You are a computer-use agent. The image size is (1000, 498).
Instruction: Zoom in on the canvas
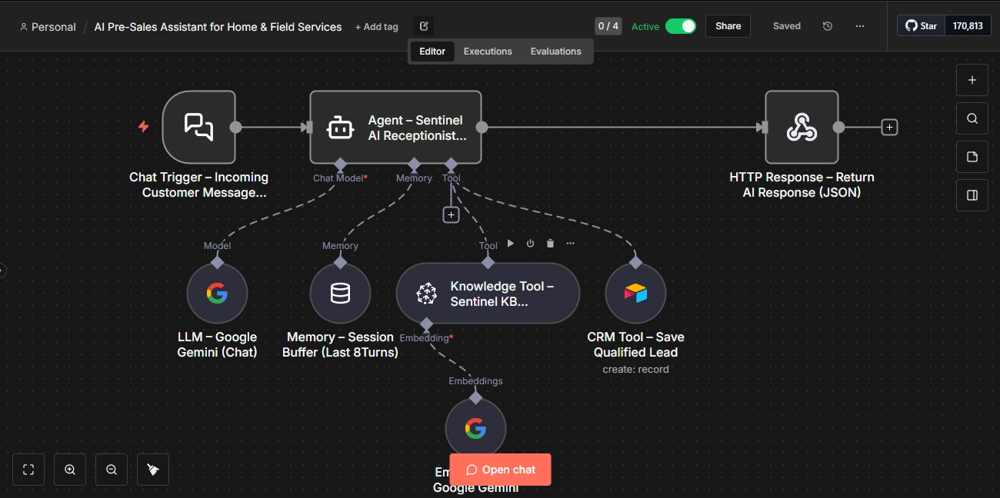[x=70, y=469]
